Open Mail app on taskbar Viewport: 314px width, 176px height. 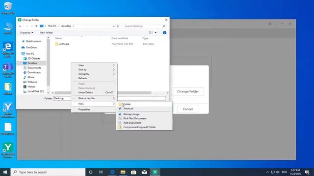144,172
